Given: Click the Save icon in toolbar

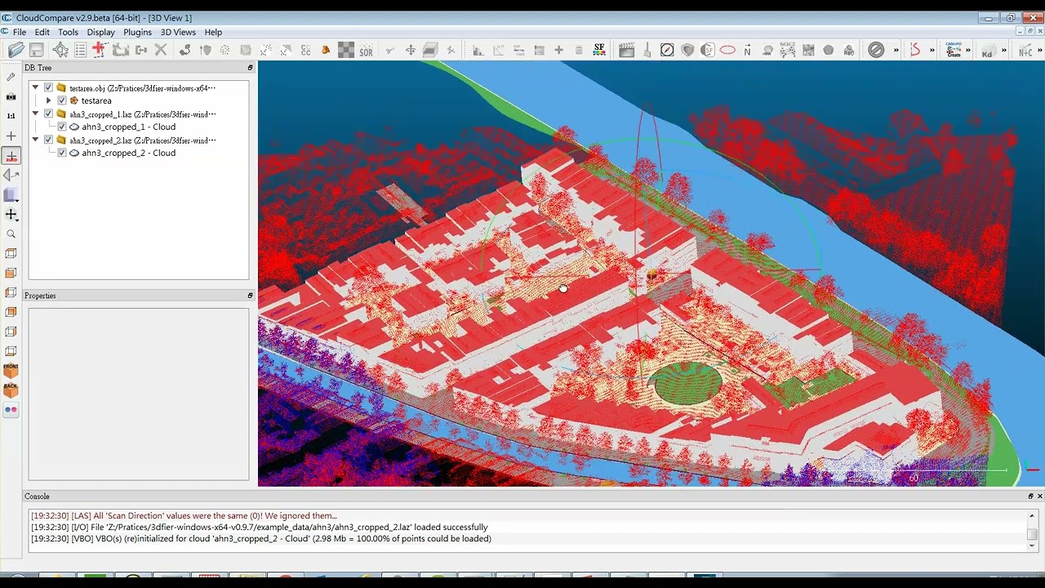Looking at the screenshot, I should click(37, 51).
